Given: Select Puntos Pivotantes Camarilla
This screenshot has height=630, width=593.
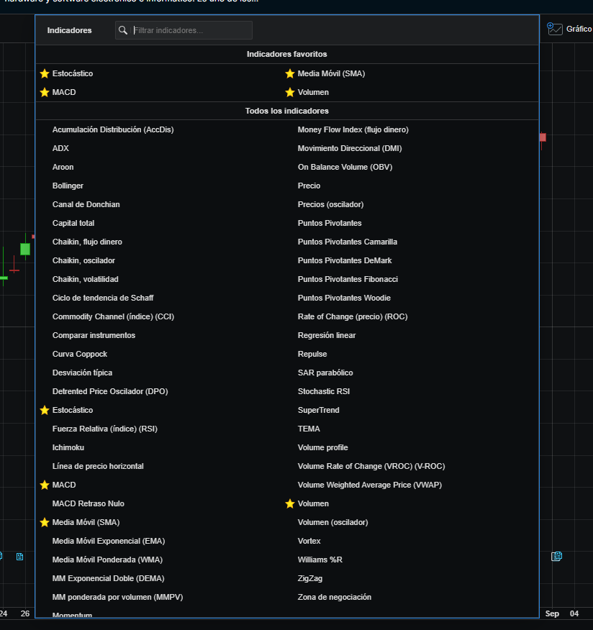Looking at the screenshot, I should (348, 242).
